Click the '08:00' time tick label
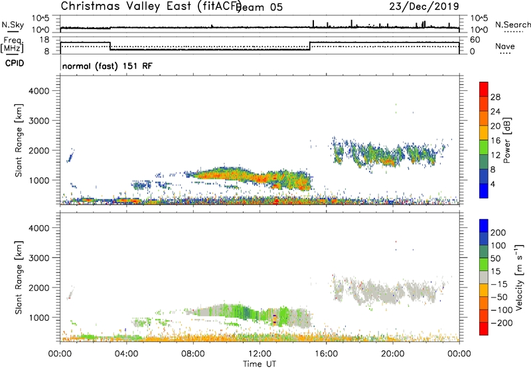Screen dimensions: 531x368 193,354
